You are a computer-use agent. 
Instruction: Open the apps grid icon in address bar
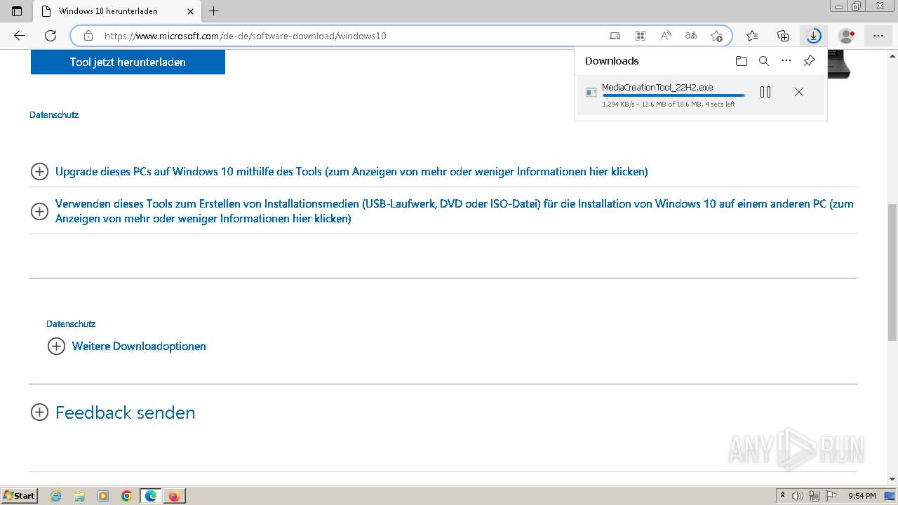641,36
